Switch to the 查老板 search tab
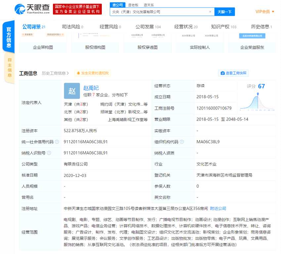The width and height of the screenshot is (281, 254). click(x=134, y=5)
